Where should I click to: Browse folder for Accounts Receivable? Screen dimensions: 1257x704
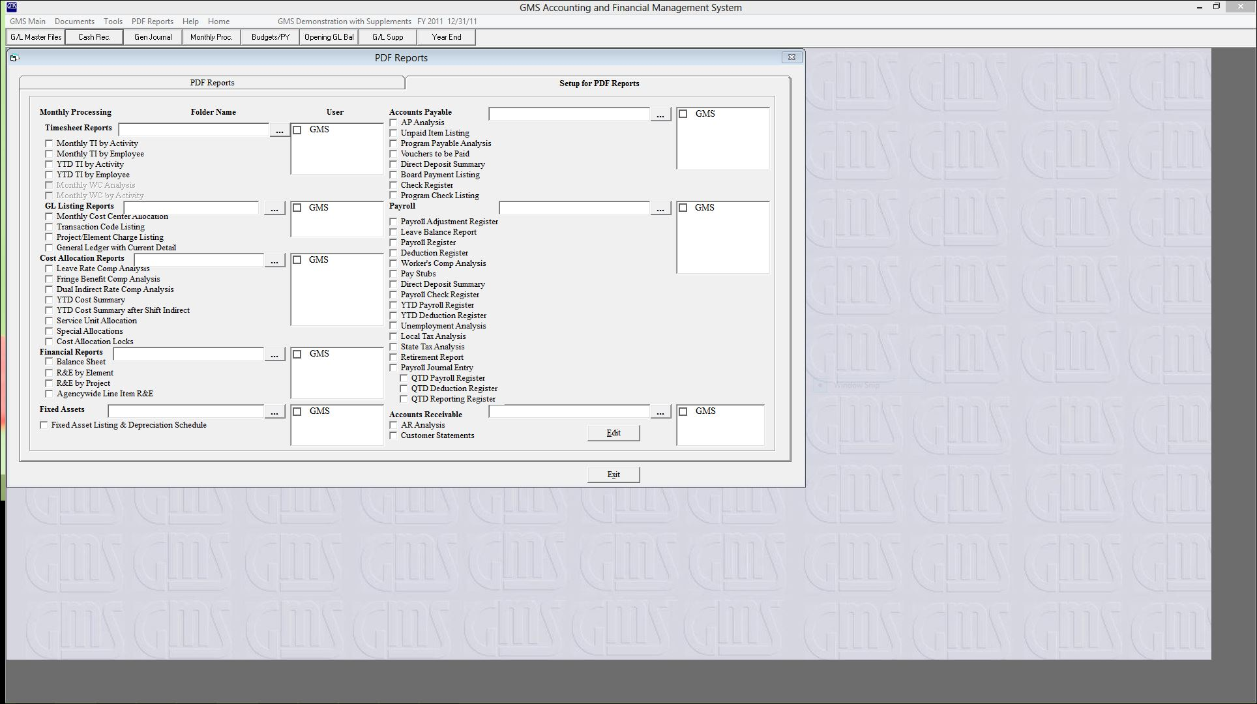click(660, 412)
